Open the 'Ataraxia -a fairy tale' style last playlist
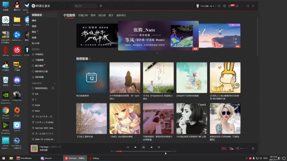287x161 pixels. tap(43, 139)
